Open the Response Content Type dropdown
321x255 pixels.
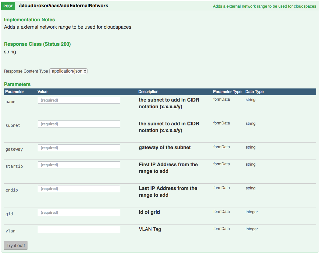click(x=69, y=71)
